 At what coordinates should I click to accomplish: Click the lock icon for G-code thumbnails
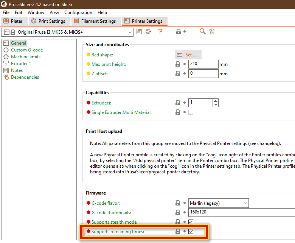(178, 212)
